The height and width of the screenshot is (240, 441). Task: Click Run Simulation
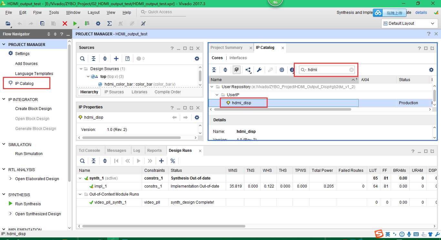(29, 154)
